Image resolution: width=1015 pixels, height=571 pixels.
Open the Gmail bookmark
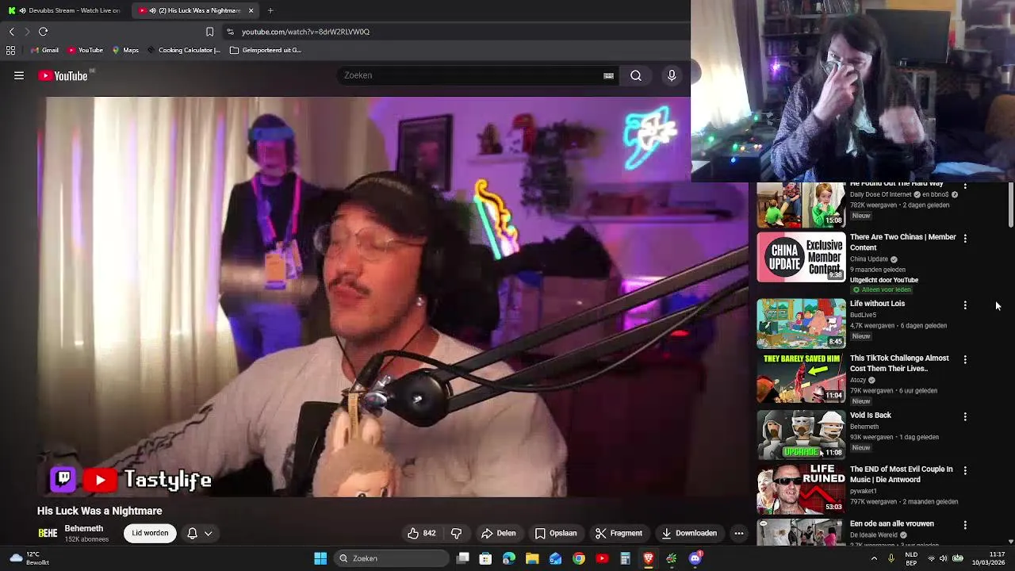pos(44,50)
